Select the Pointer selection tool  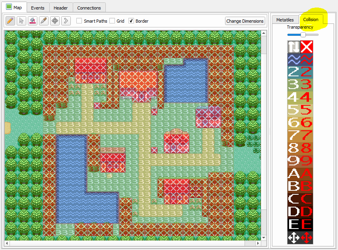(21, 21)
